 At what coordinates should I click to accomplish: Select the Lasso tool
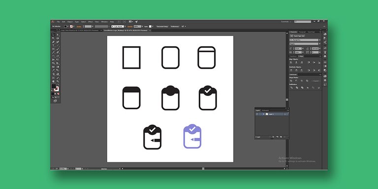tap(58, 38)
